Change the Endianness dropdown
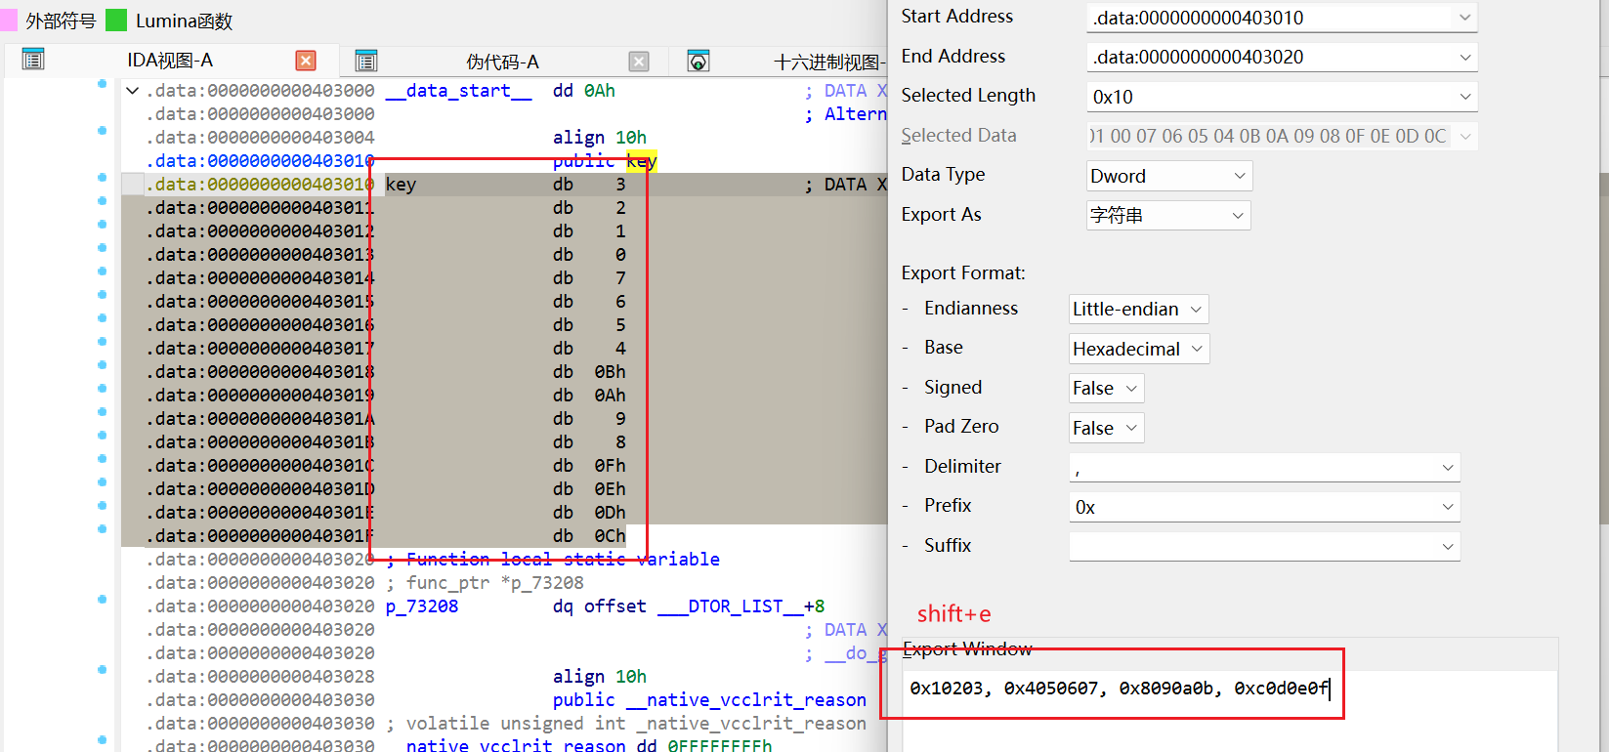The width and height of the screenshot is (1609, 752). pyautogui.click(x=1138, y=310)
